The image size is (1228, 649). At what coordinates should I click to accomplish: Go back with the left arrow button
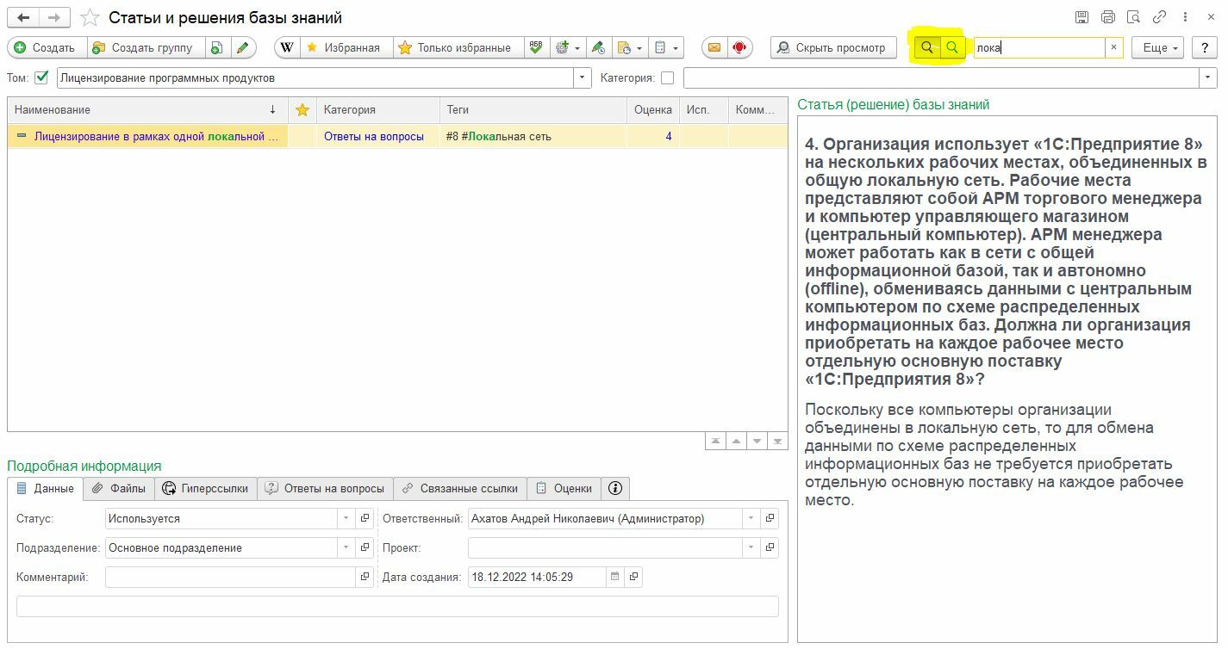[23, 17]
